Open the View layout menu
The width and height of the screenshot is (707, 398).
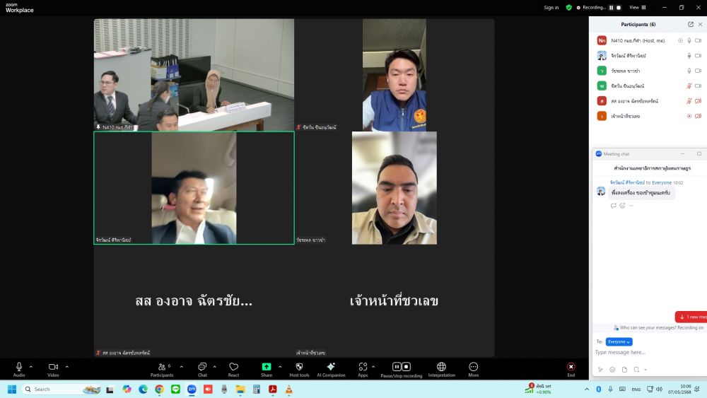click(x=638, y=7)
